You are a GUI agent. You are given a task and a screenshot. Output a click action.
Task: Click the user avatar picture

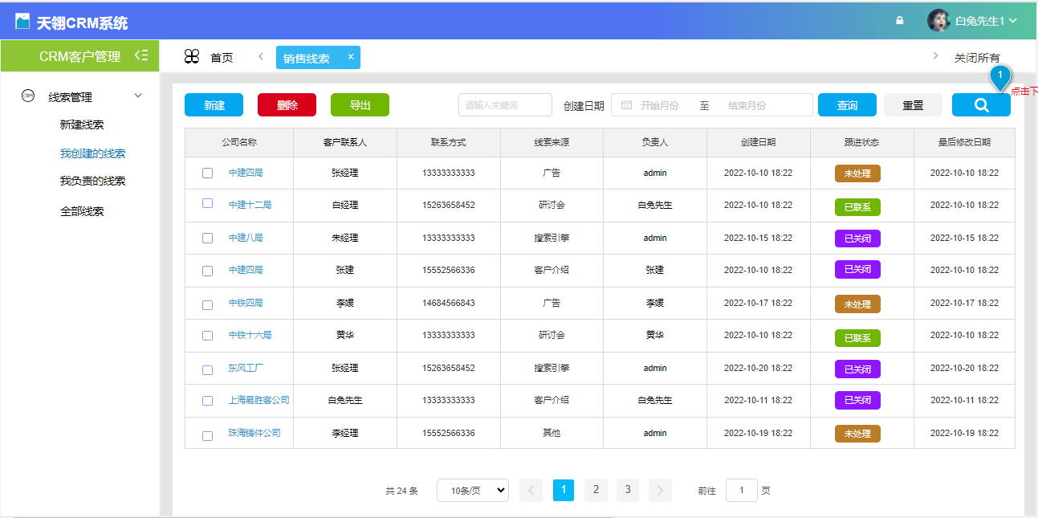[x=938, y=19]
